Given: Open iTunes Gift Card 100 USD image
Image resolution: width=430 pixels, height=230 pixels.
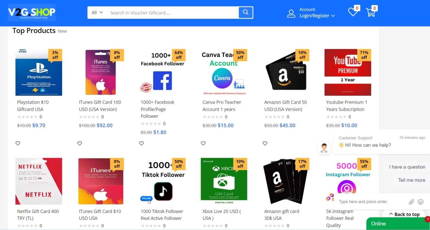Looking at the screenshot, I should 100,72.
